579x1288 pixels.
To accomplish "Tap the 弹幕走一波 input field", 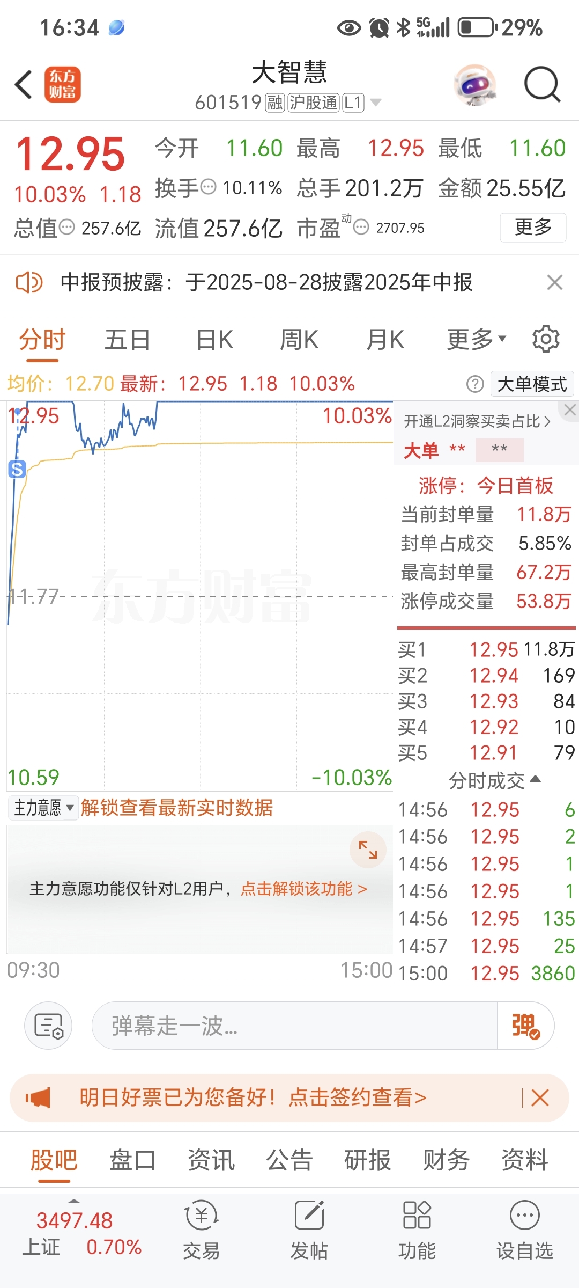I will click(294, 1026).
